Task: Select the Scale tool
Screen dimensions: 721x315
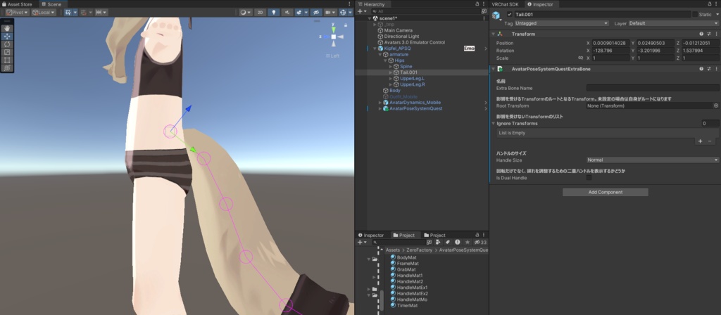Action: click(7, 52)
